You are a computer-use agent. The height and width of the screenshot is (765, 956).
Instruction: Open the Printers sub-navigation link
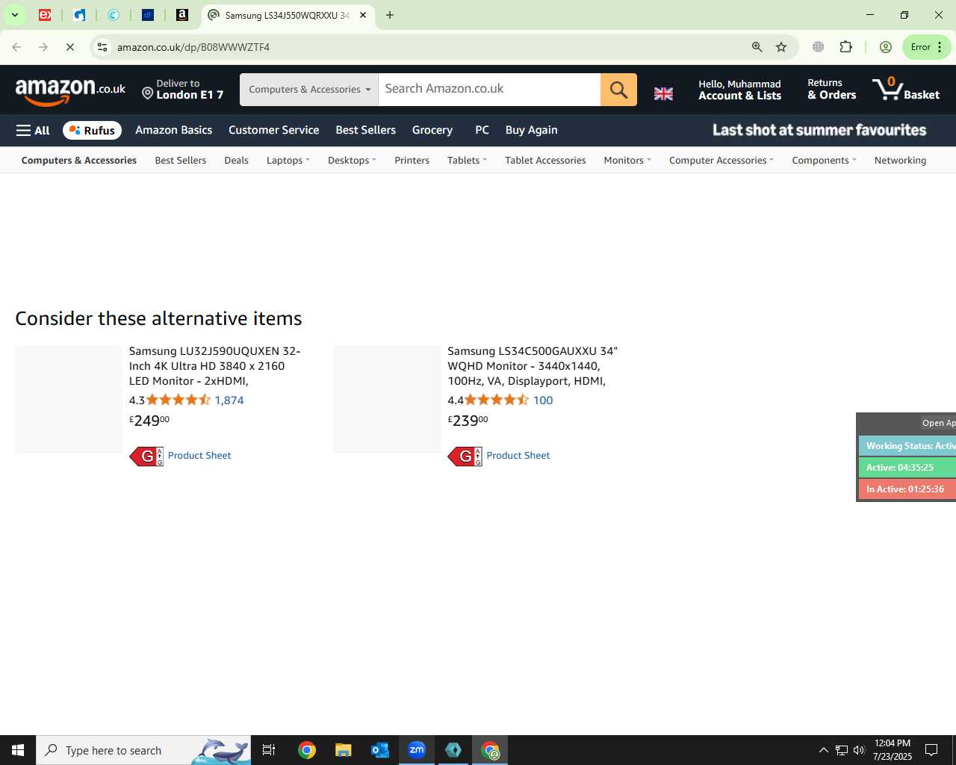click(x=412, y=161)
